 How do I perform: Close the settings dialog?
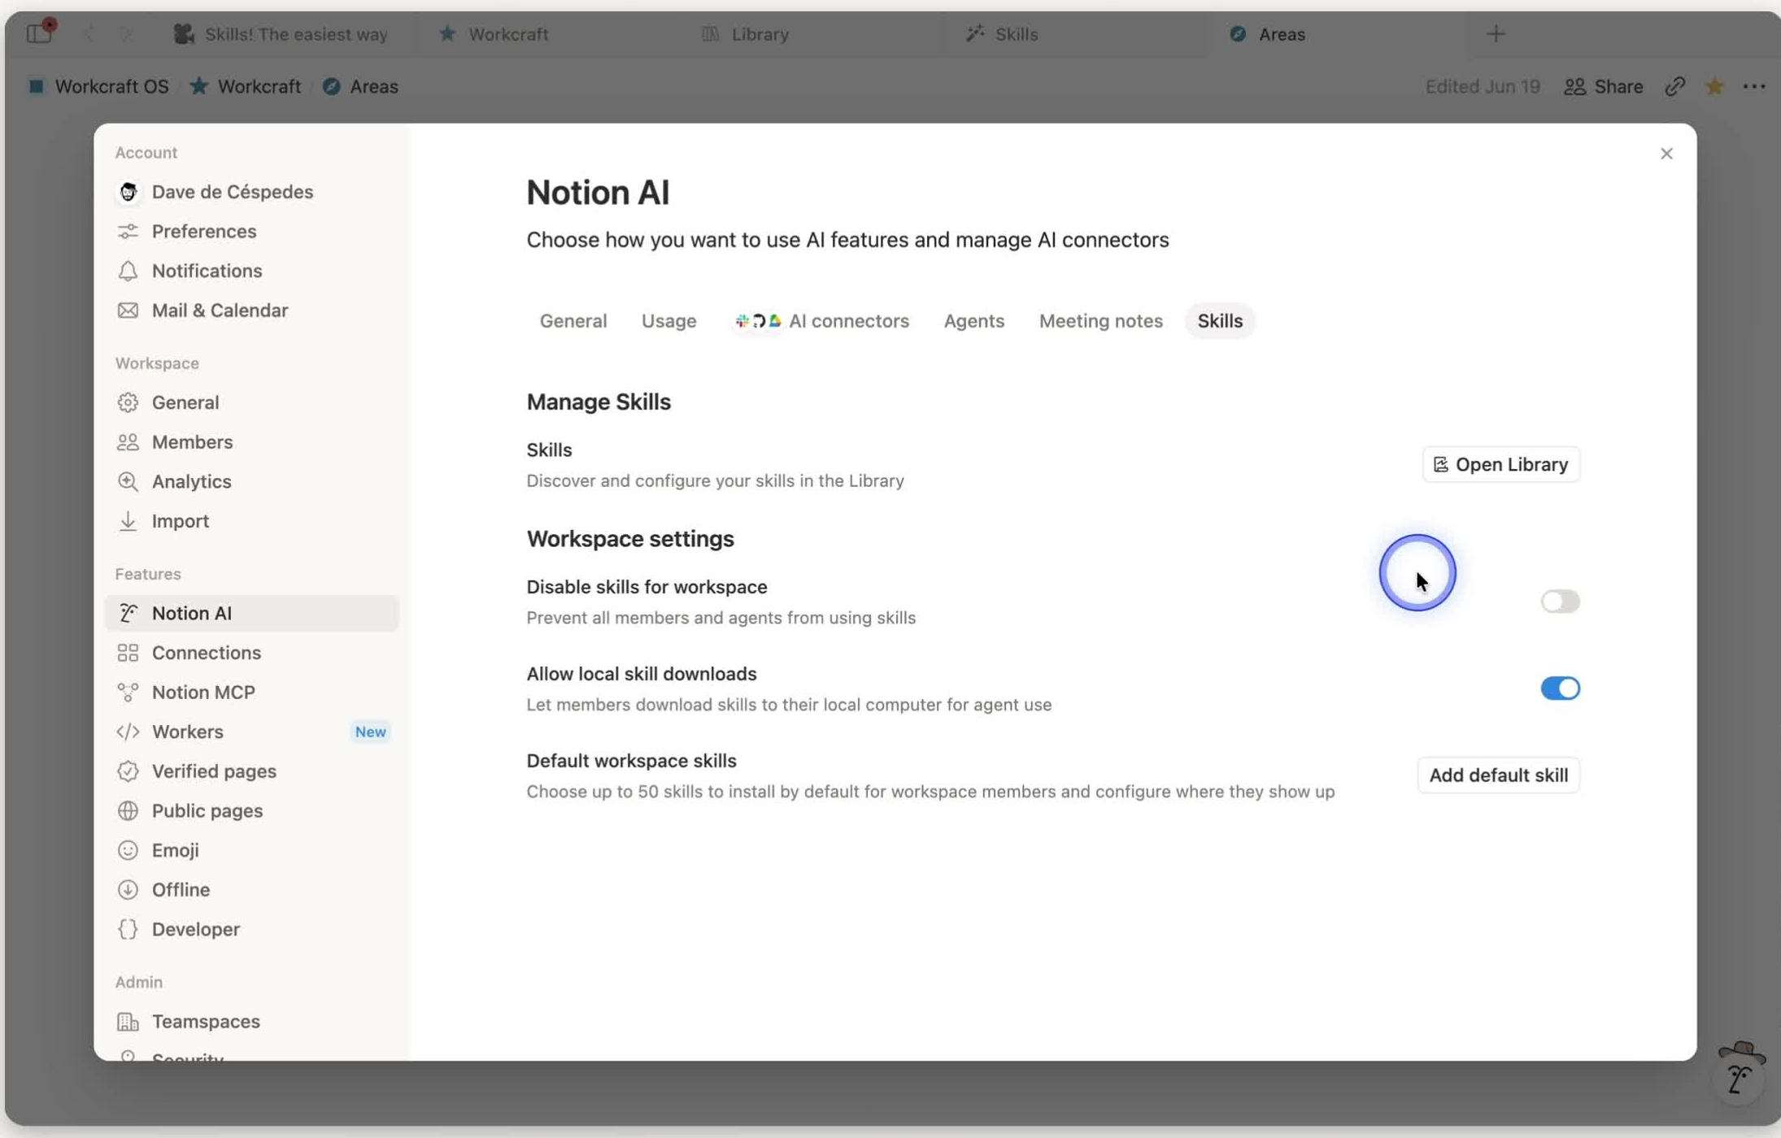[x=1666, y=154]
